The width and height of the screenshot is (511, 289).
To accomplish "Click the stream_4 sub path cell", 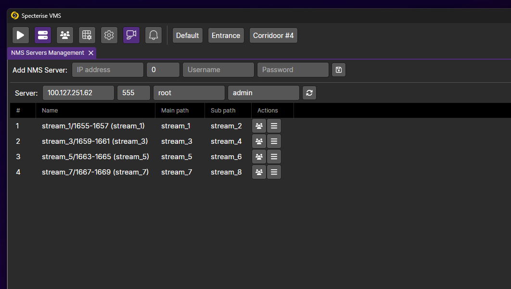I will 226,141.
